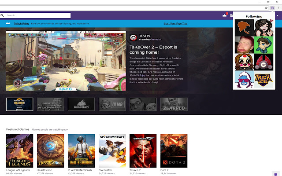Click Start Your Free Trial link
Screen dimensions: 282x176
176,23
